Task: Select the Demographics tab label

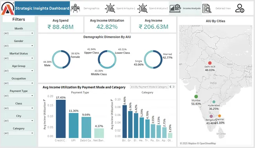Action: coord(91,8)
